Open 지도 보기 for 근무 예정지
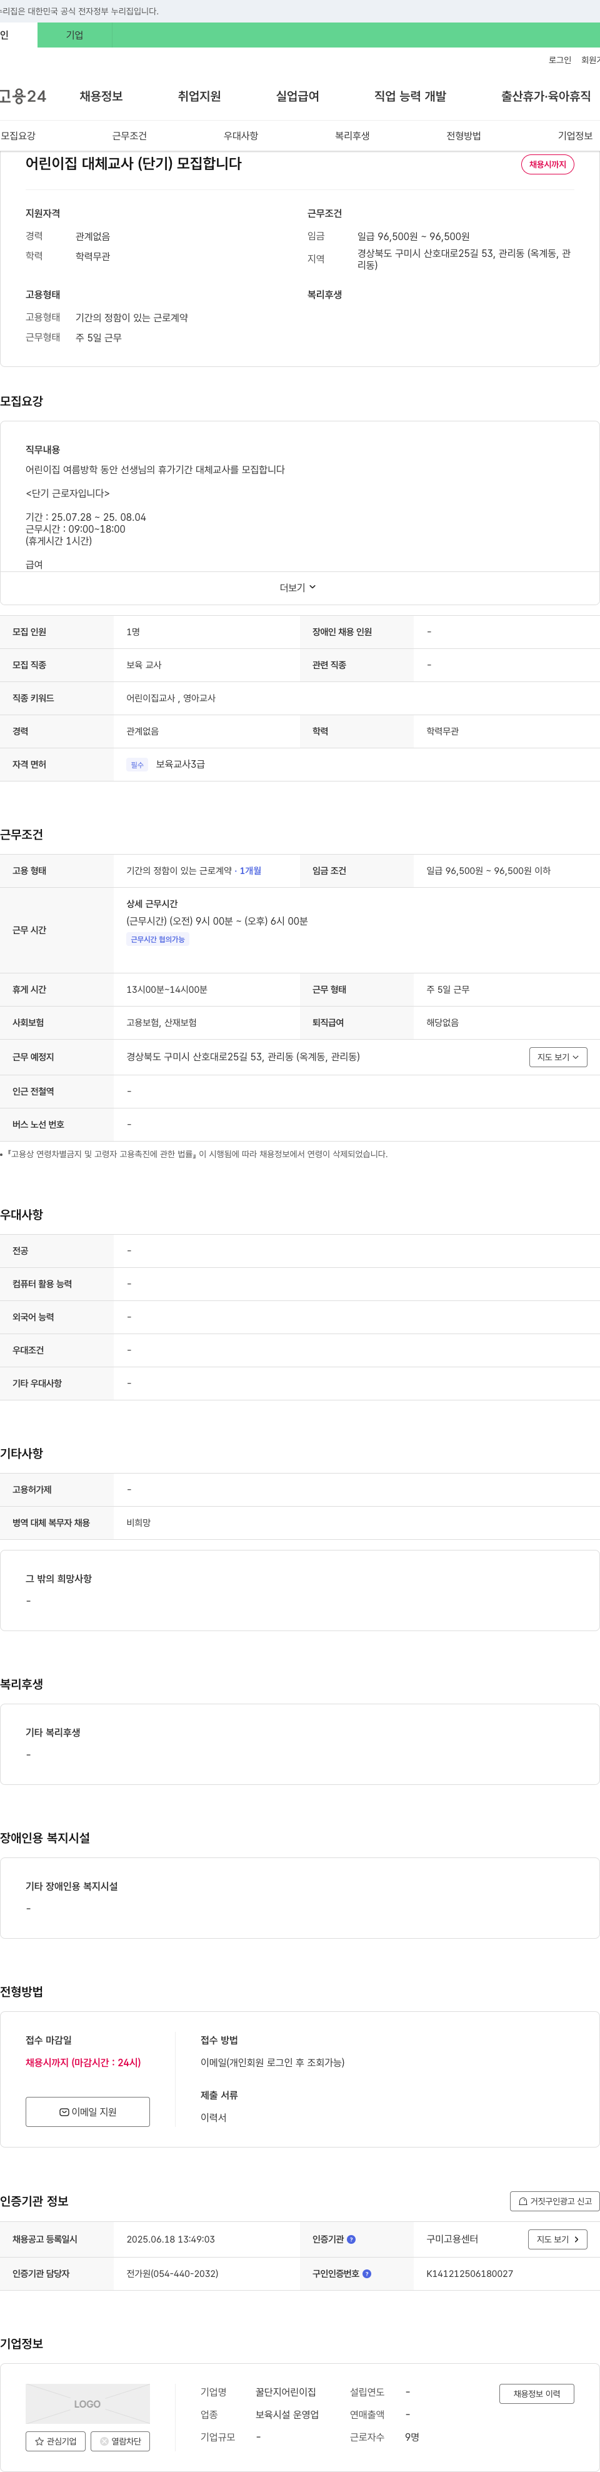600x2472 pixels. [x=557, y=1057]
